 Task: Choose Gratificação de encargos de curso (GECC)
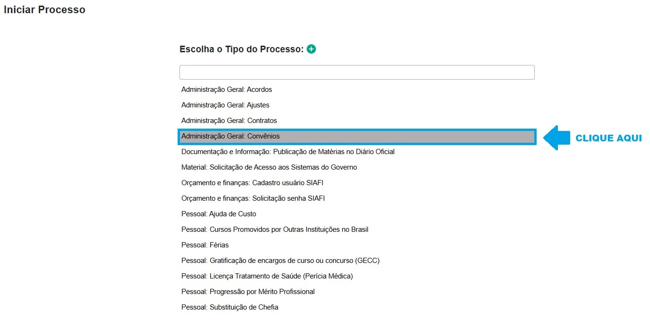point(281,261)
